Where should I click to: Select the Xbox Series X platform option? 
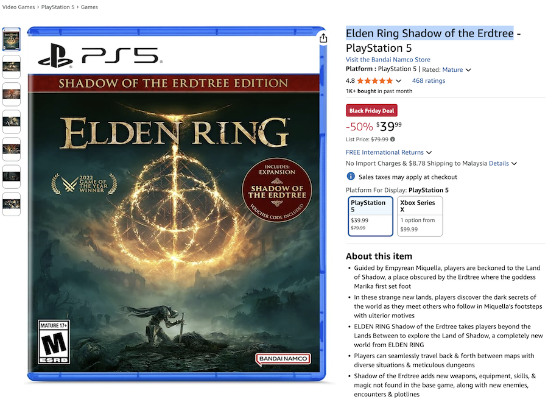coord(420,216)
